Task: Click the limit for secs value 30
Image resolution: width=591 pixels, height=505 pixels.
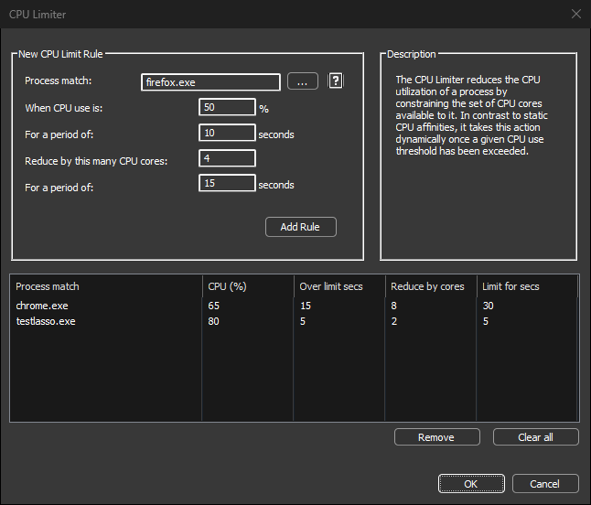Action: click(489, 306)
